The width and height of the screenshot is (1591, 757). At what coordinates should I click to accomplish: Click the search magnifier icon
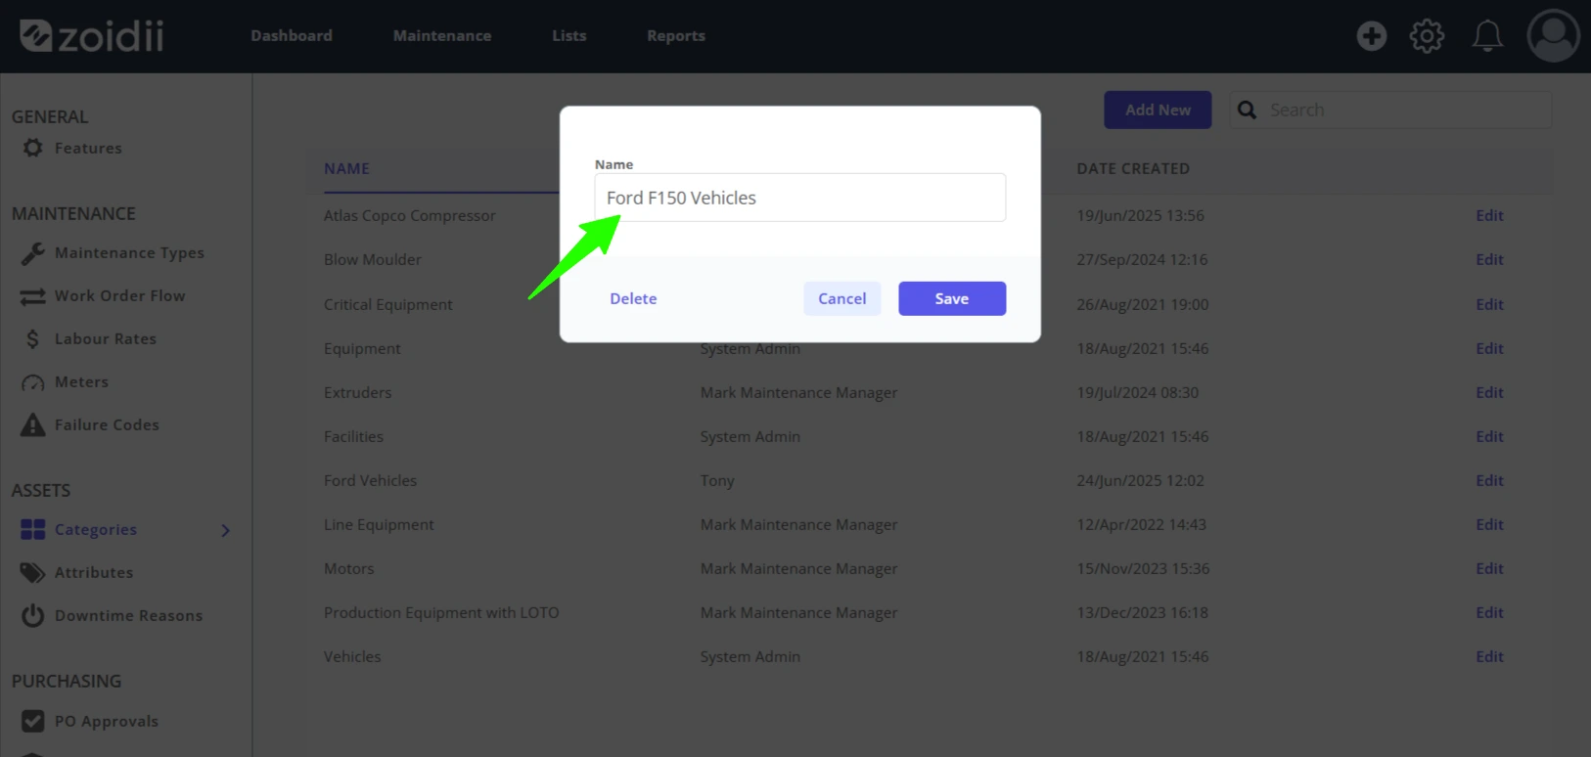(1248, 110)
